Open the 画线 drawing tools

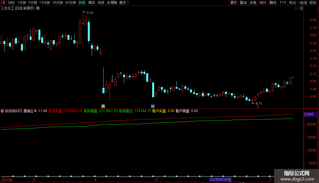[x=273, y=3]
